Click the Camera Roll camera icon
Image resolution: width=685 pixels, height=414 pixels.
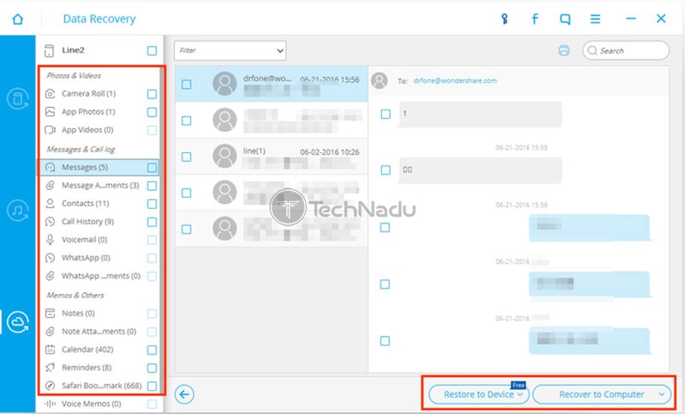[50, 93]
